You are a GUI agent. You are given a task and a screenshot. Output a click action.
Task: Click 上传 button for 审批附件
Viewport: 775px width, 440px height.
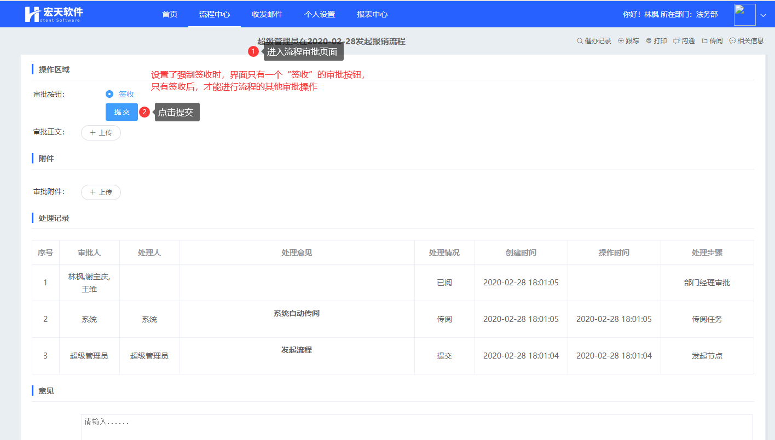(101, 192)
